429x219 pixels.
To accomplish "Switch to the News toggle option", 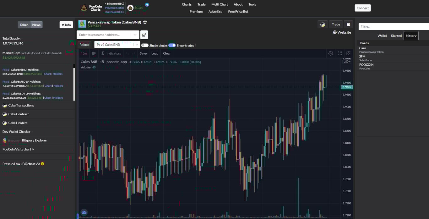I will tap(36, 25).
